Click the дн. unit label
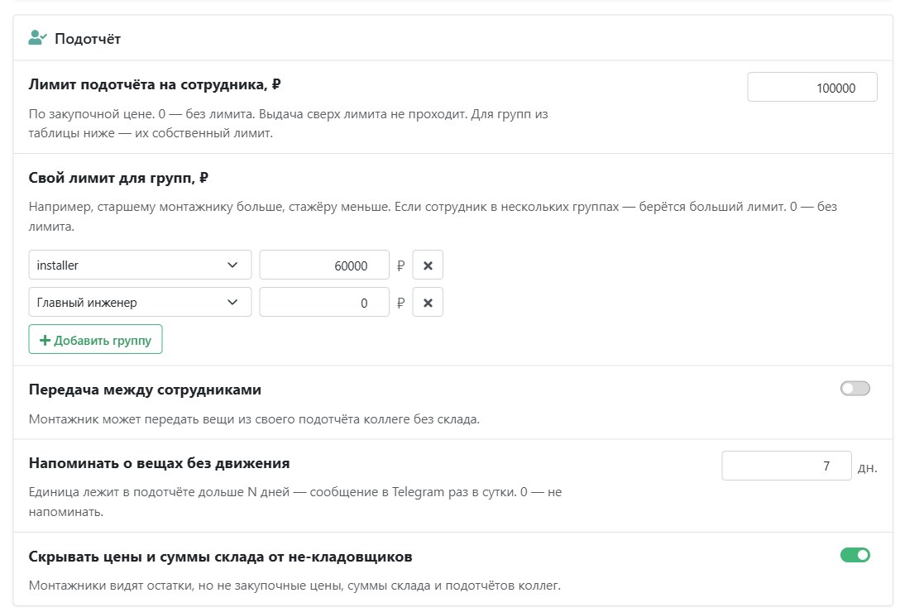 point(867,468)
